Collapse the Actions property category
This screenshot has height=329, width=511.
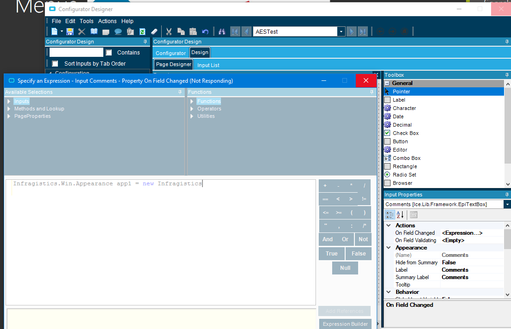tap(389, 225)
